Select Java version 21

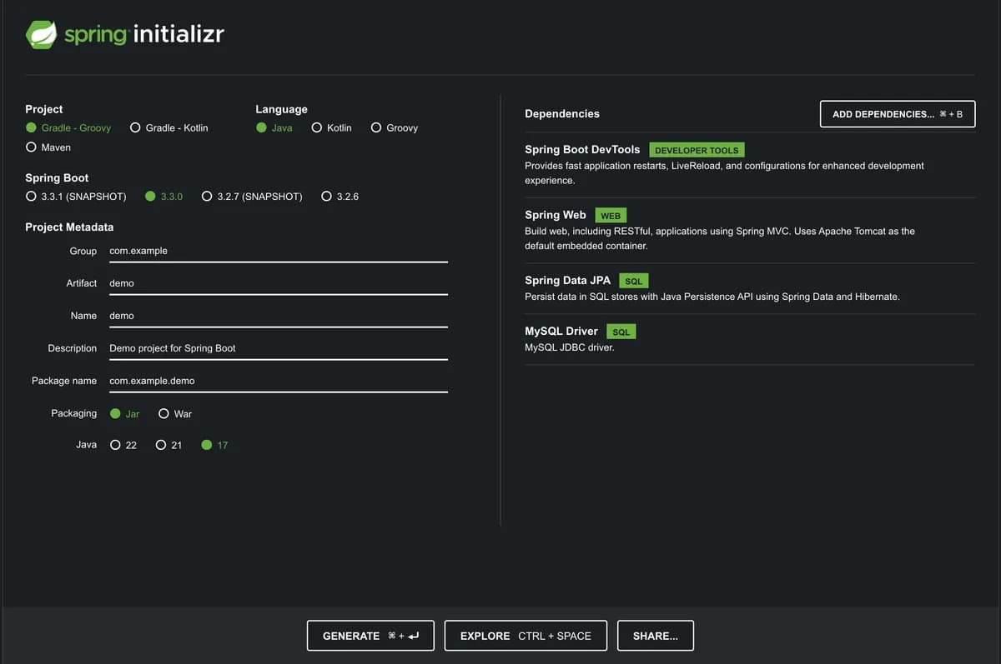coord(169,445)
